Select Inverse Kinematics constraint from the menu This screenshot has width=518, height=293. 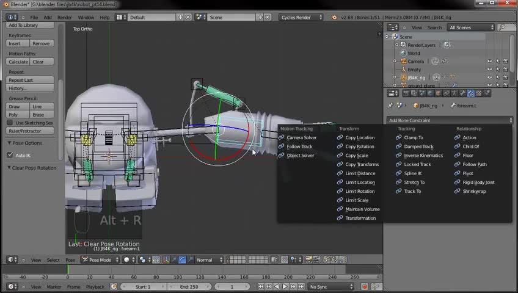pyautogui.click(x=423, y=156)
